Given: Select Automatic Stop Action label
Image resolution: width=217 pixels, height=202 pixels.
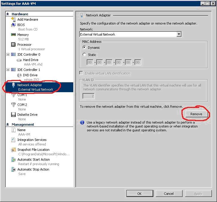Looking at the screenshot, I should (x=33, y=169).
